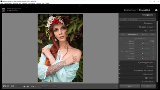This screenshot has height=90, width=160.
Task: Toggle Калибровка panel switch
Action: pos(120,81)
